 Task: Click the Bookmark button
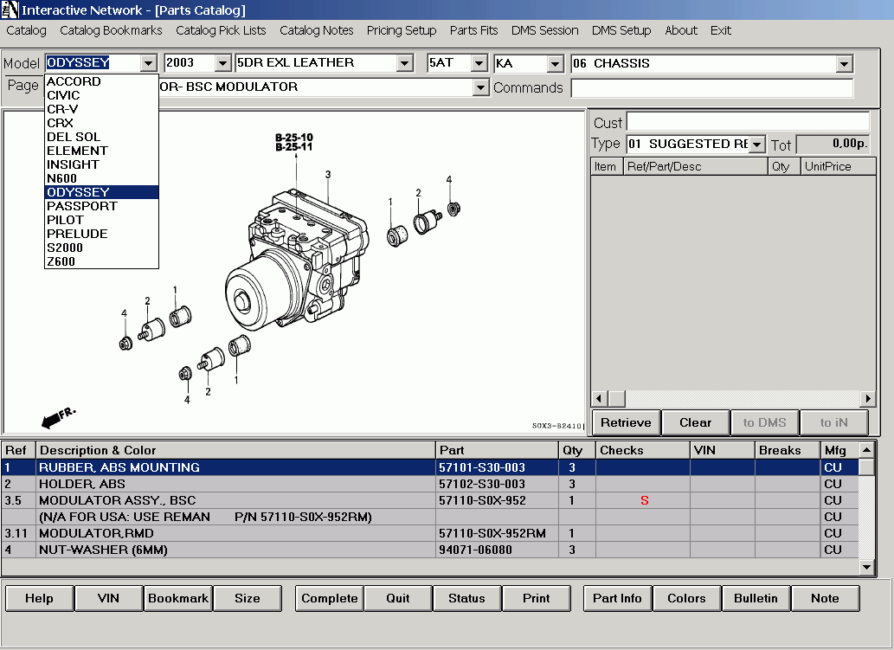click(x=178, y=598)
